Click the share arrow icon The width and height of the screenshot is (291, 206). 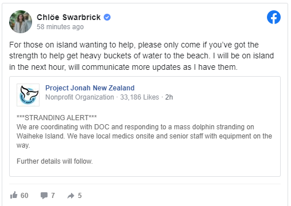tap(71, 196)
